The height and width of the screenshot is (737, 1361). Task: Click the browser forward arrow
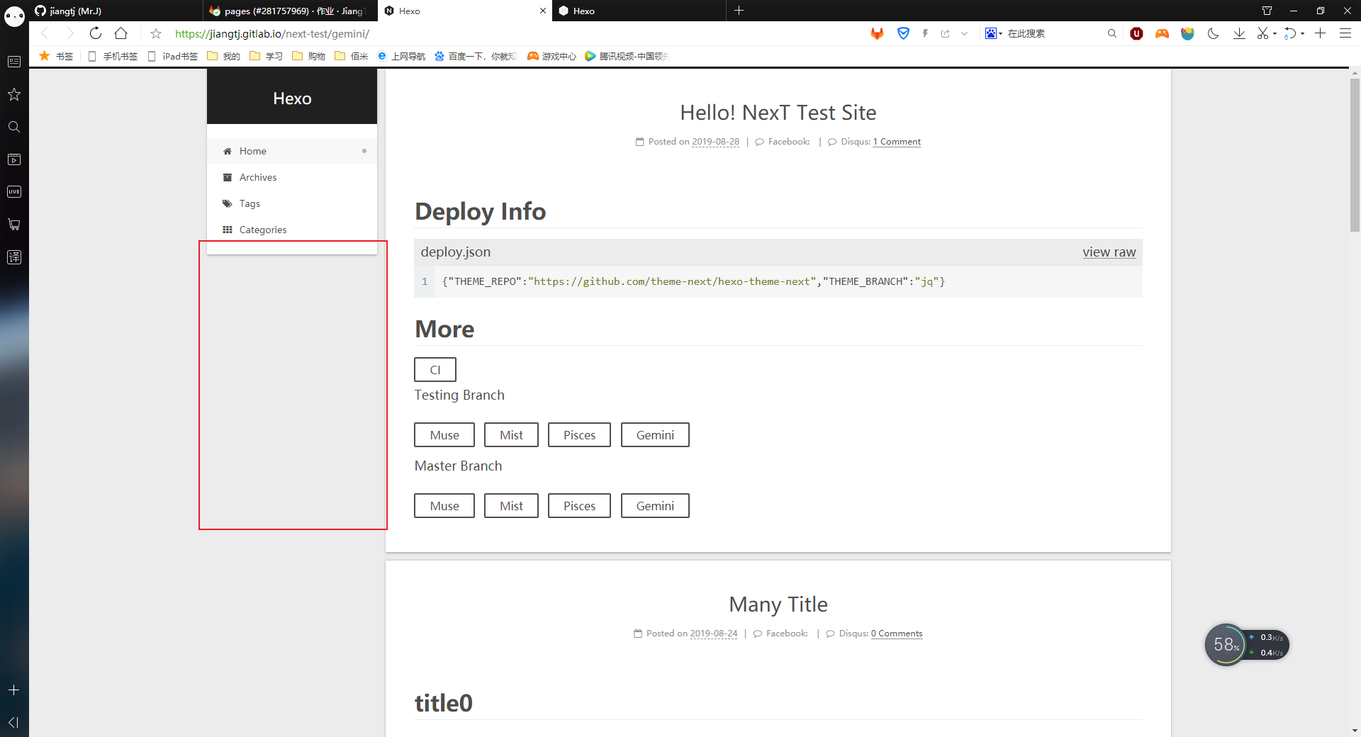69,33
